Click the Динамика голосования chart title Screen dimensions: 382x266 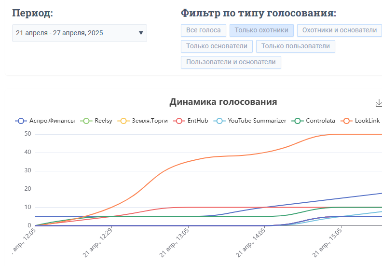coord(223,102)
